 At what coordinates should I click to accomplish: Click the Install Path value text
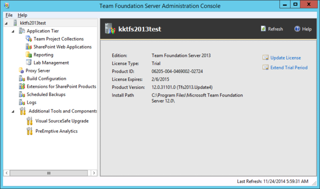[197, 98]
